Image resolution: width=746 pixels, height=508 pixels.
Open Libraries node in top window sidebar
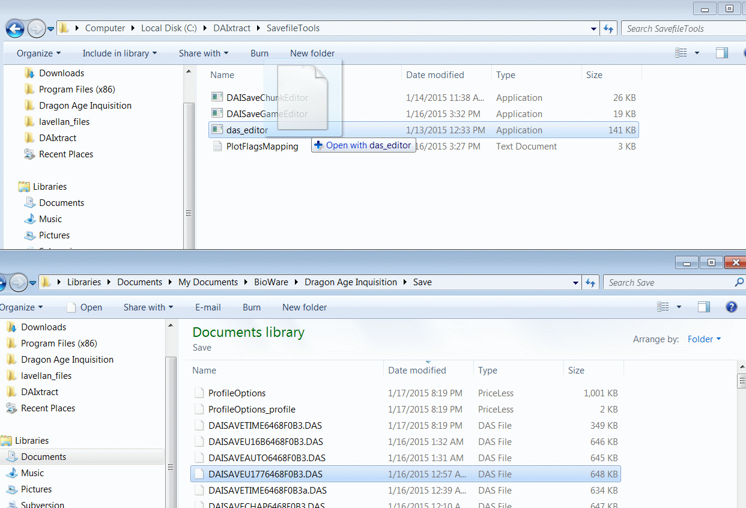click(x=50, y=186)
